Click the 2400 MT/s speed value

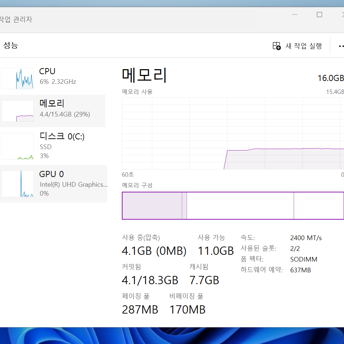click(x=306, y=238)
